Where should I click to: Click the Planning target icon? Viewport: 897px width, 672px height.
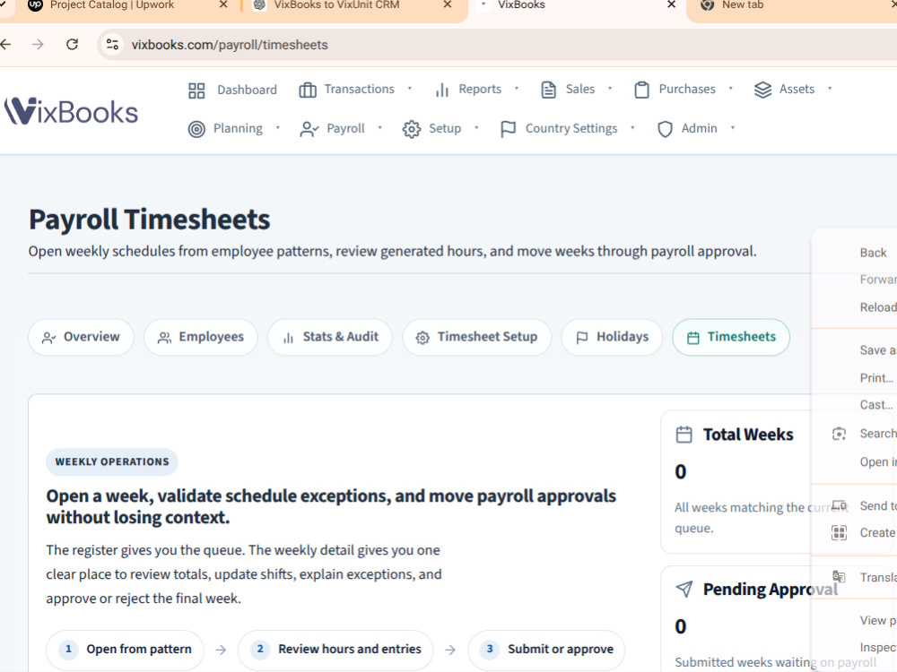click(x=196, y=129)
